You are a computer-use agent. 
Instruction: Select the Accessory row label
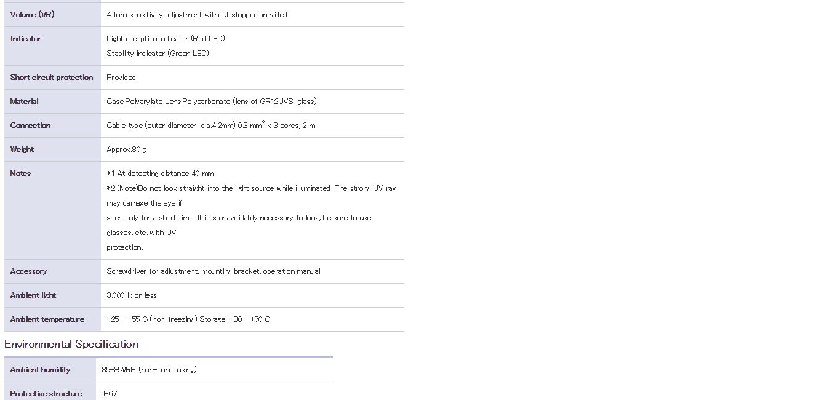pyautogui.click(x=28, y=271)
